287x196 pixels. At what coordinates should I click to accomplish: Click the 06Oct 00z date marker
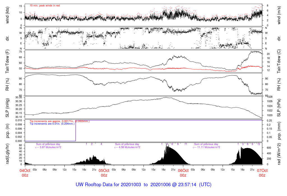(183, 173)
